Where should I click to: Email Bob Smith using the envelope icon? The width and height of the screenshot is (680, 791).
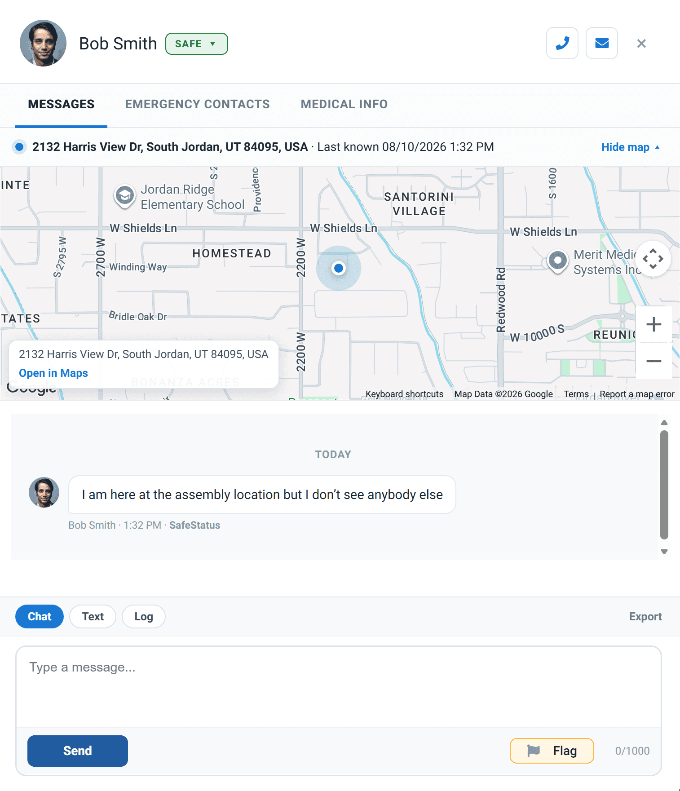601,43
